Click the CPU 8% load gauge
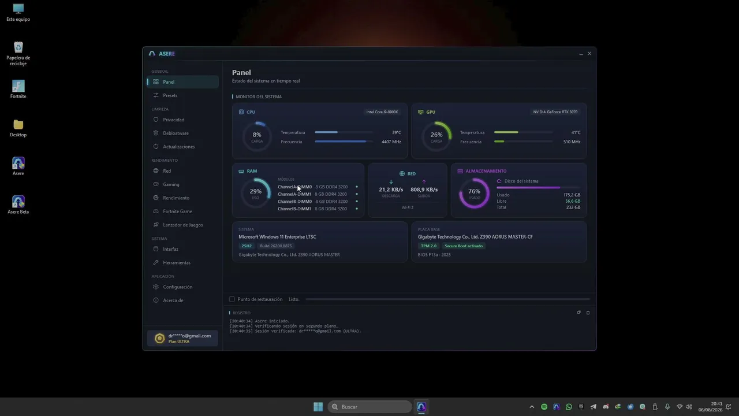The image size is (739, 416). [x=257, y=136]
